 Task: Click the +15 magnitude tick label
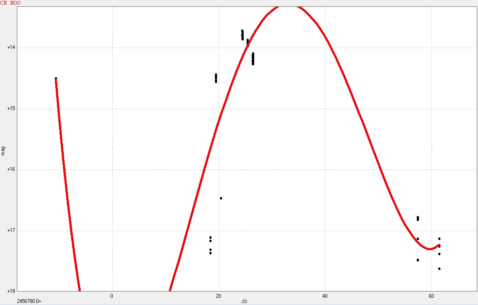coord(11,109)
